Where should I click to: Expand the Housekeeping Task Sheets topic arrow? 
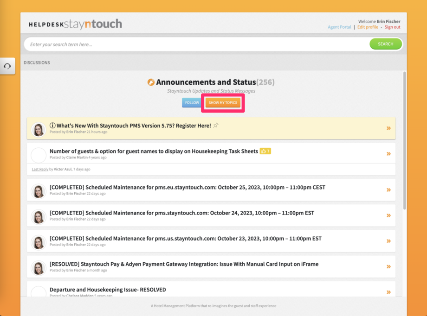coord(388,154)
